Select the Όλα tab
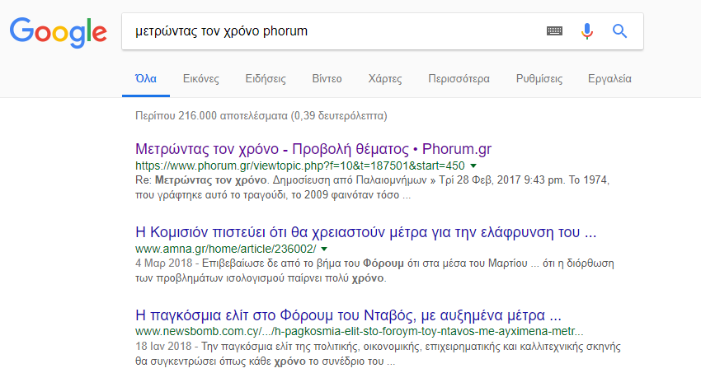 point(146,79)
